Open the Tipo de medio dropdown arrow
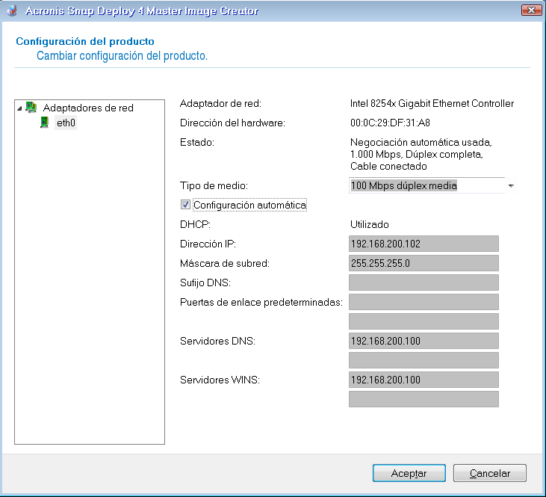 pyautogui.click(x=511, y=185)
